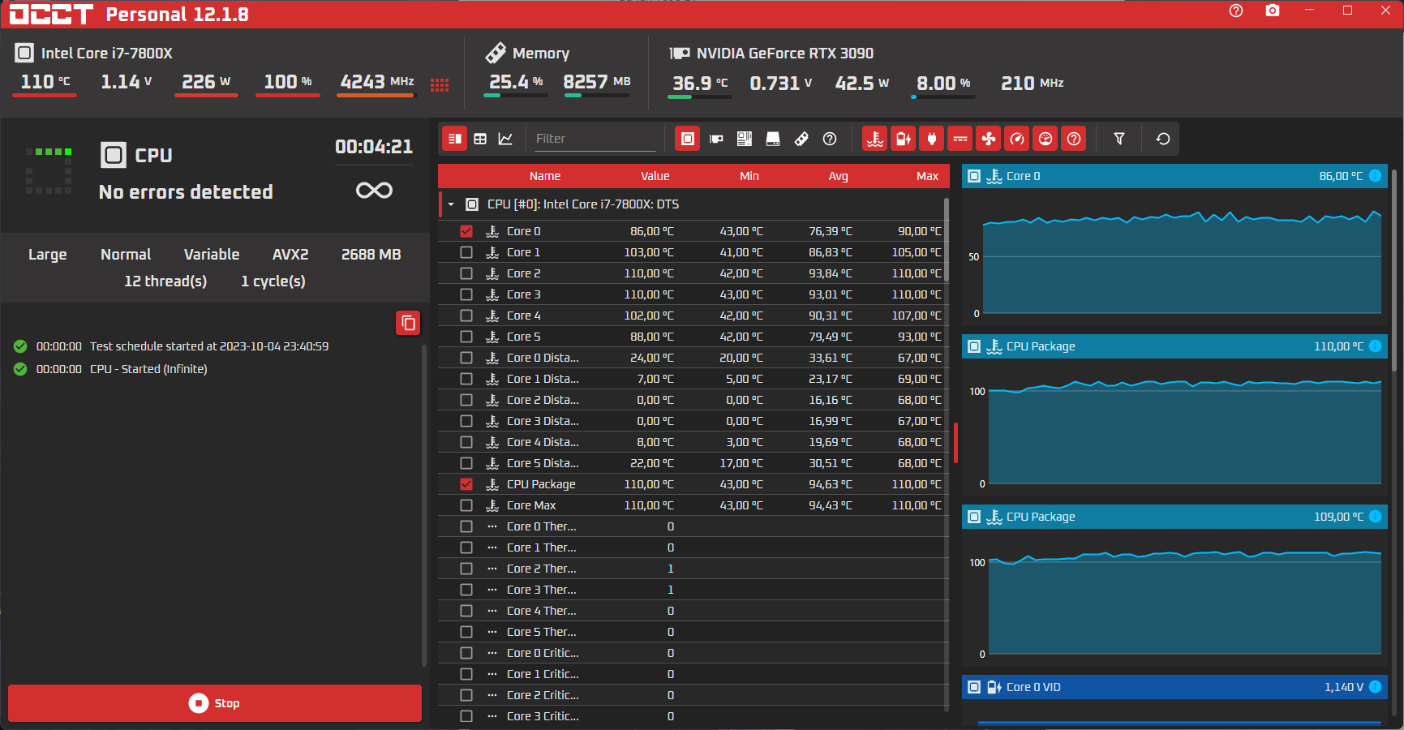Take a screenshot with the camera icon
The height and width of the screenshot is (730, 1404).
point(1273,11)
